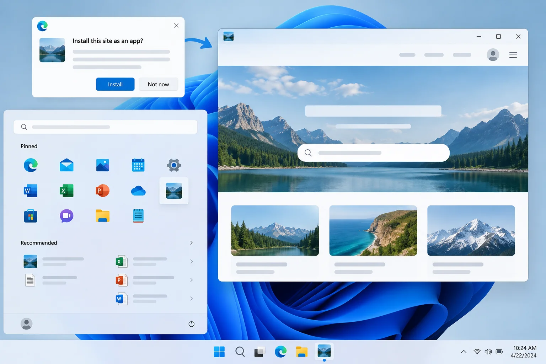Open the snowy mountain thumbnail card
546x364 pixels.
471,230
